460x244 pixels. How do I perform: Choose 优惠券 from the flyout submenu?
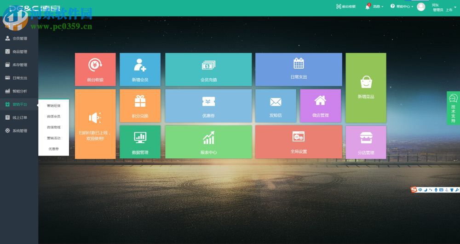coord(54,149)
